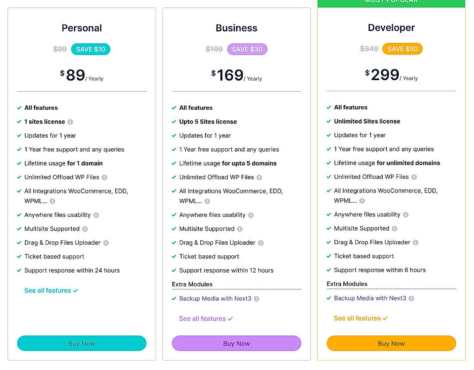Click the struck-through $349 price in Developer plan
This screenshot has width=474, height=370.
coord(369,49)
